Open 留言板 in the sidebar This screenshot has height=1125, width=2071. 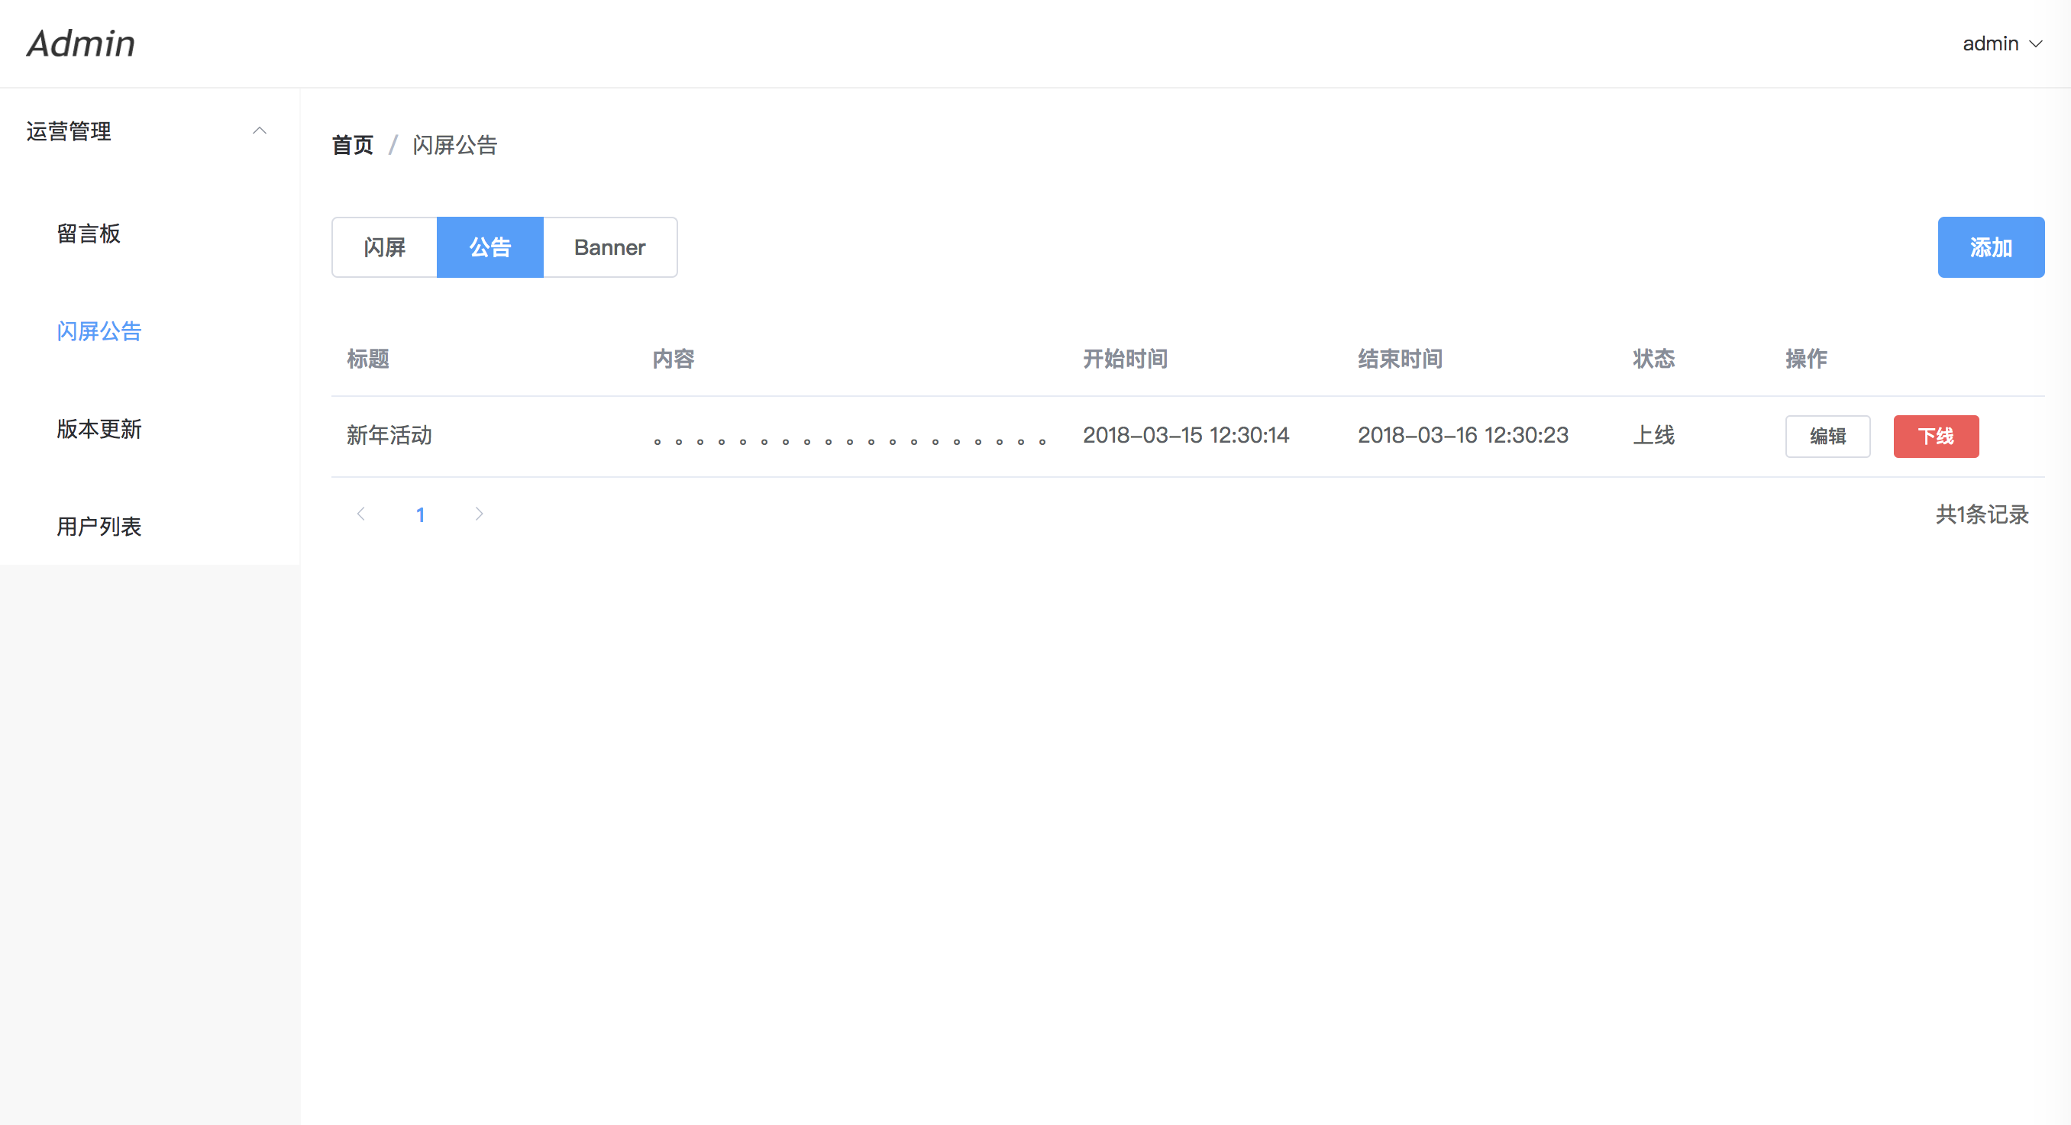[89, 234]
